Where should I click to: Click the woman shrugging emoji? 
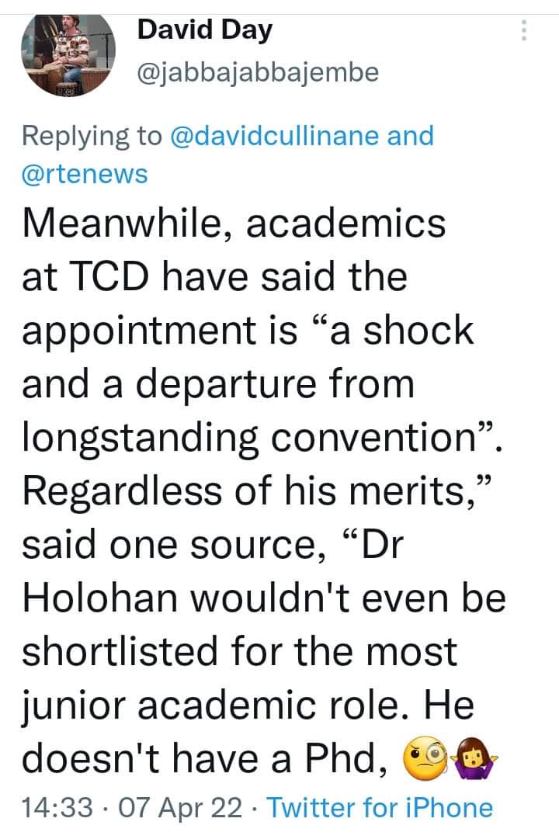tap(475, 759)
